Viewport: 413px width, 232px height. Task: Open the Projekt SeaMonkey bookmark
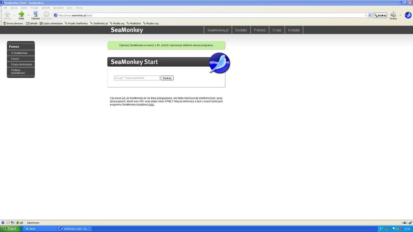(76, 23)
